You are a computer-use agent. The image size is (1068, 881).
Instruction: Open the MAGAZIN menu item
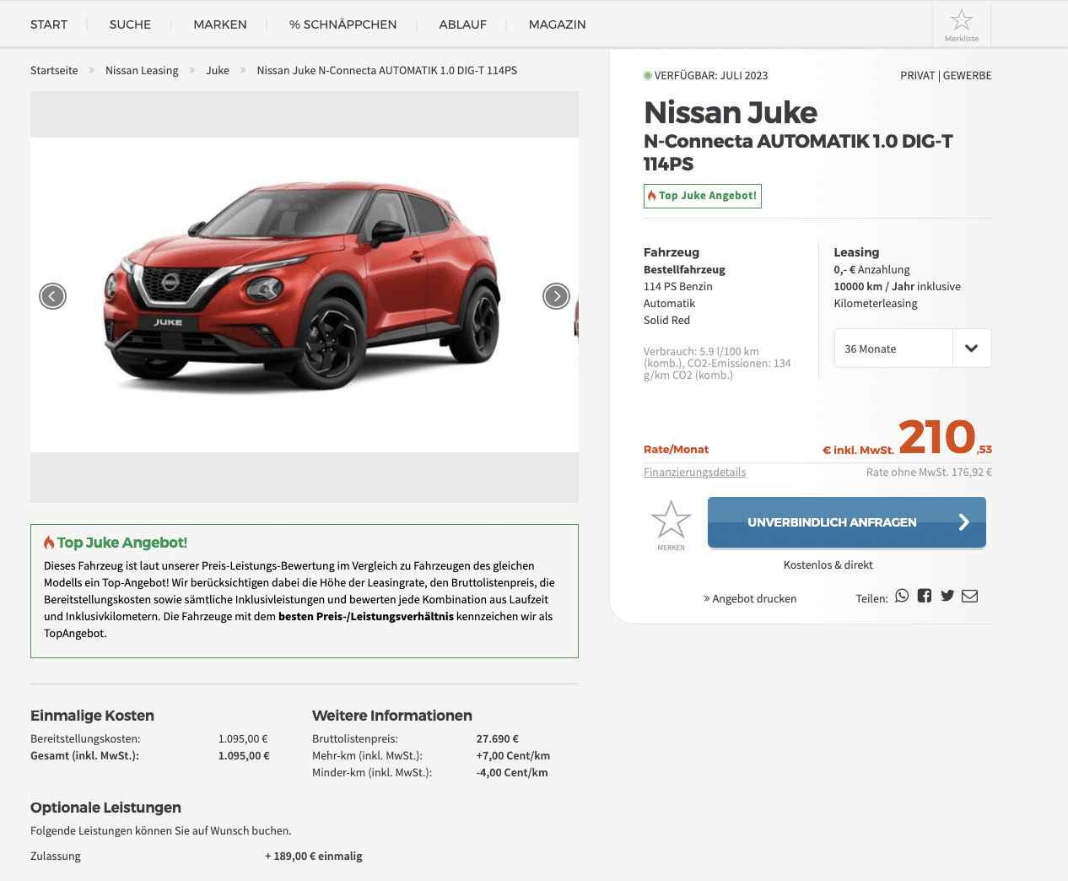[x=557, y=24]
